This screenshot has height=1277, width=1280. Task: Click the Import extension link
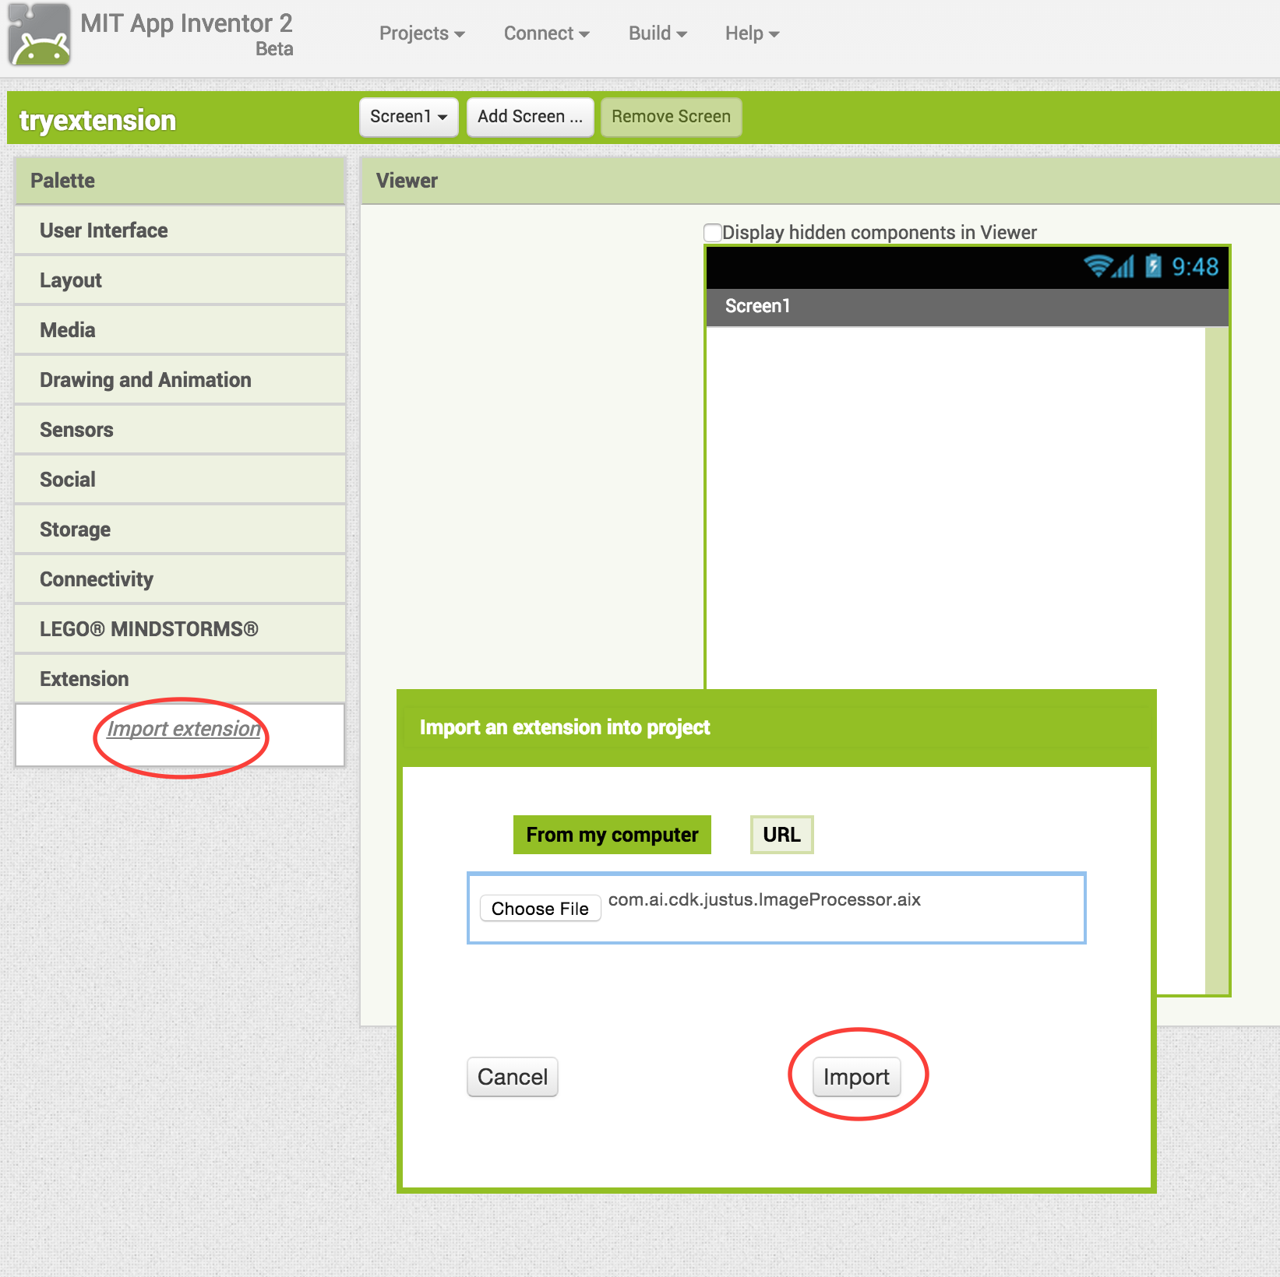(184, 729)
